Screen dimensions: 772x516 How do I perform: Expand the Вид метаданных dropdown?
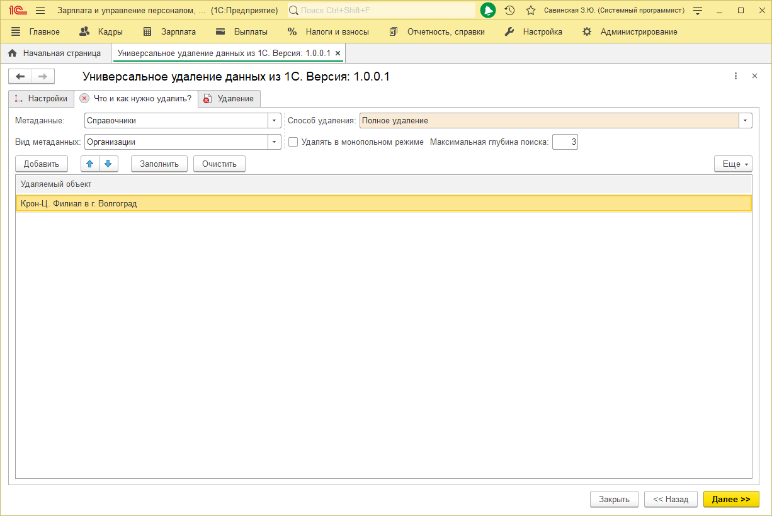click(275, 142)
